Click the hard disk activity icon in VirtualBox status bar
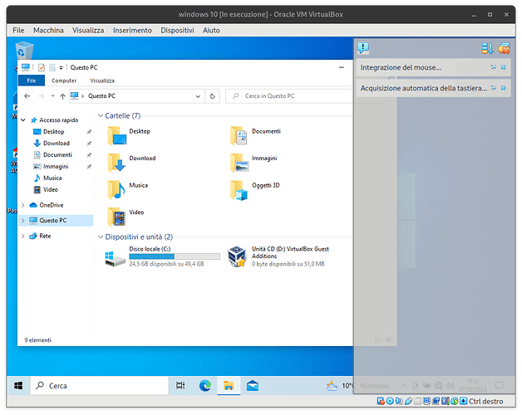Screen dimensions: 522x415 coord(381,401)
